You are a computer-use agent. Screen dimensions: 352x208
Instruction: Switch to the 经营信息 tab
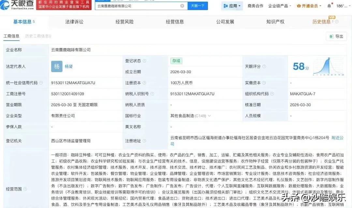pos(175,22)
